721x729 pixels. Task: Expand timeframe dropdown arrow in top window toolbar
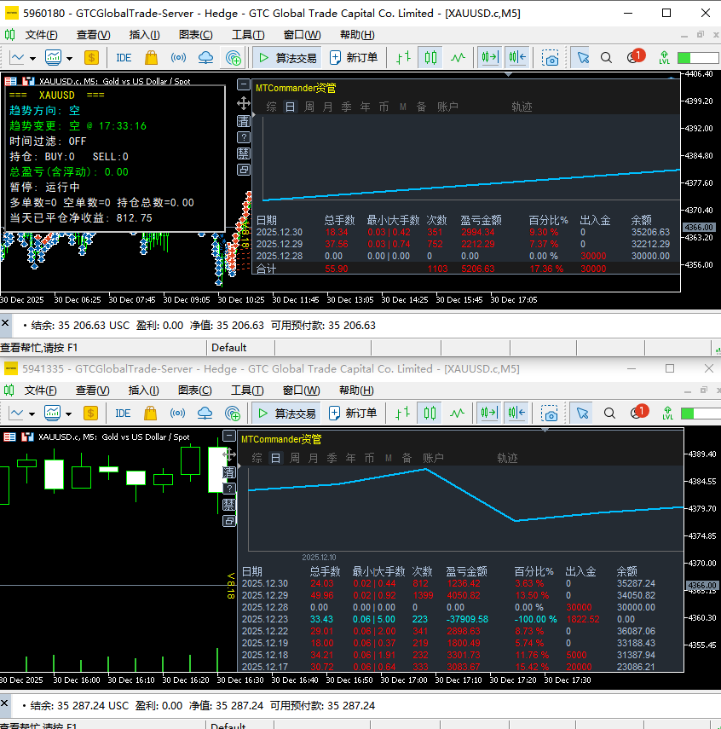(x=32, y=59)
